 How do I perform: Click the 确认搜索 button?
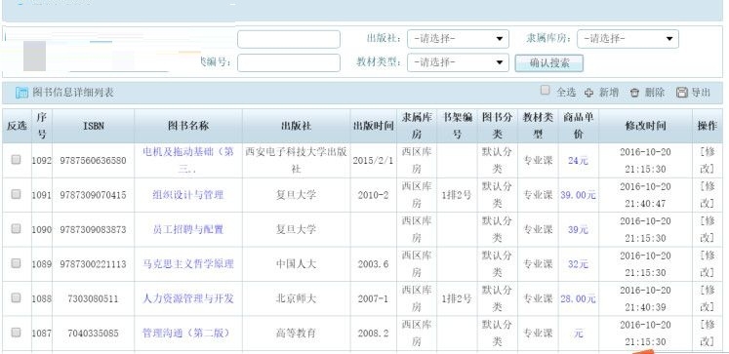point(549,63)
